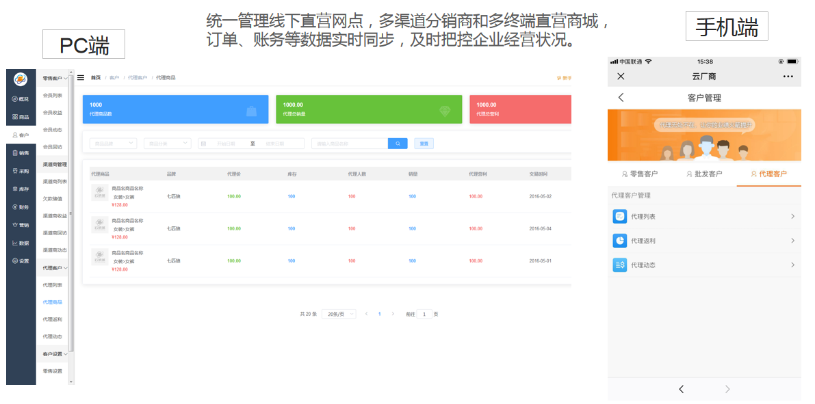Click the shopping bag icon on blue card
This screenshot has height=404, width=815.
point(252,111)
